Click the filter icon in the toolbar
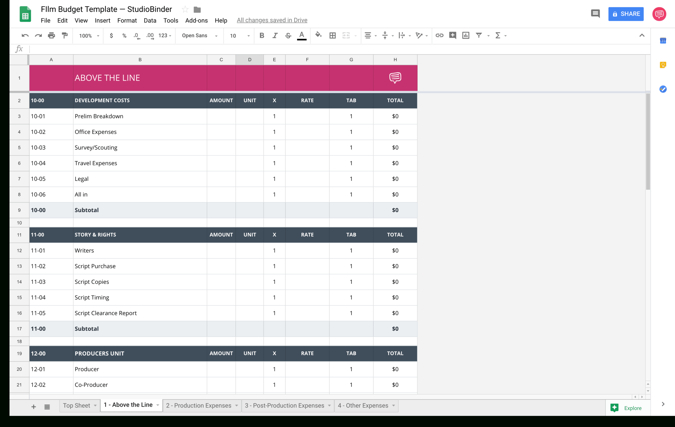Viewport: 675px width, 427px height. pos(479,35)
